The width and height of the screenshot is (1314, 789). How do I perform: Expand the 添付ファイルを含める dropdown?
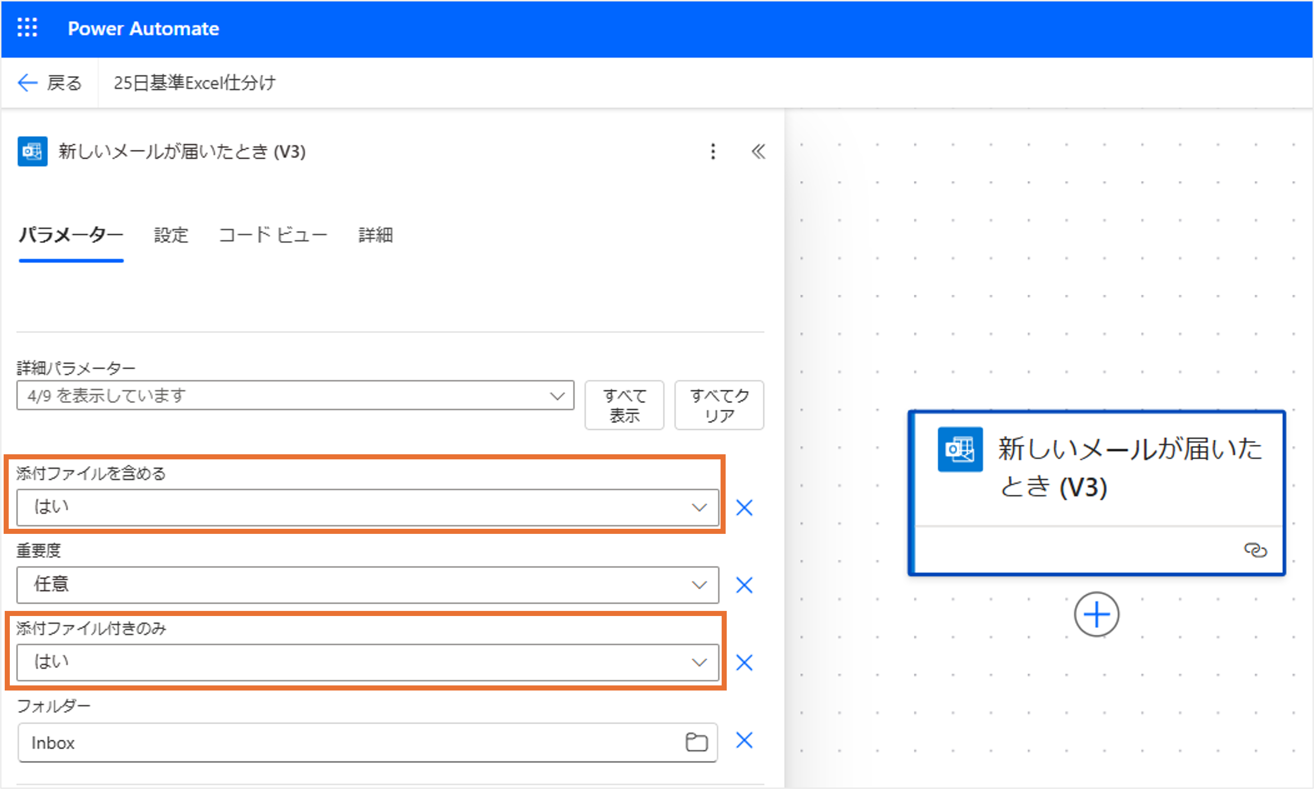pos(366,508)
